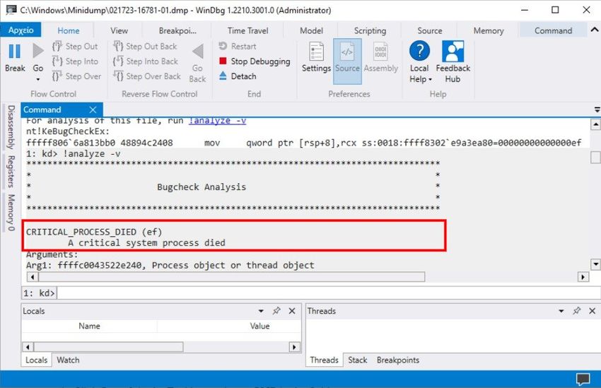Open the Locals panel options dropdown
601x388 pixels.
(261, 311)
